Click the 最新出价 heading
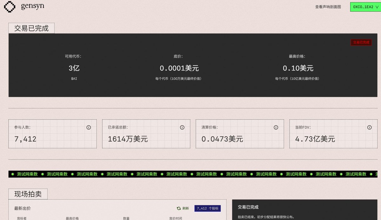Image resolution: width=381 pixels, height=220 pixels. point(23,209)
